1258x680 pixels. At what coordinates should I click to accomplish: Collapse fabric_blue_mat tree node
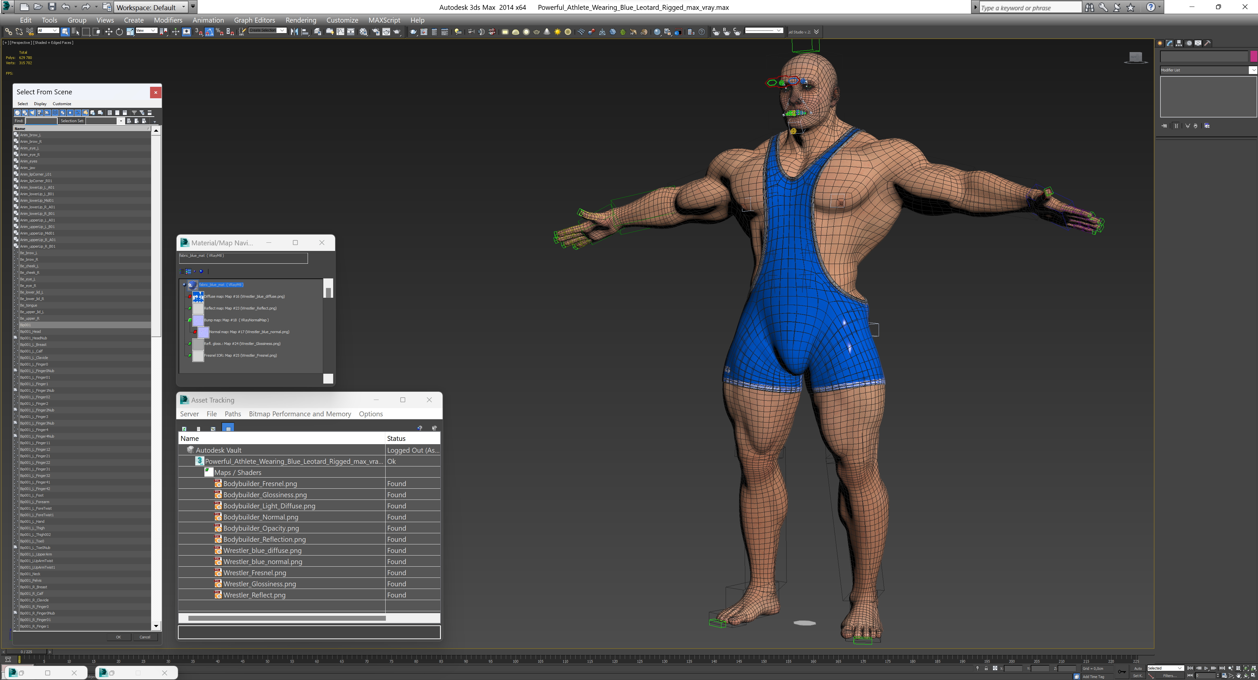point(184,285)
